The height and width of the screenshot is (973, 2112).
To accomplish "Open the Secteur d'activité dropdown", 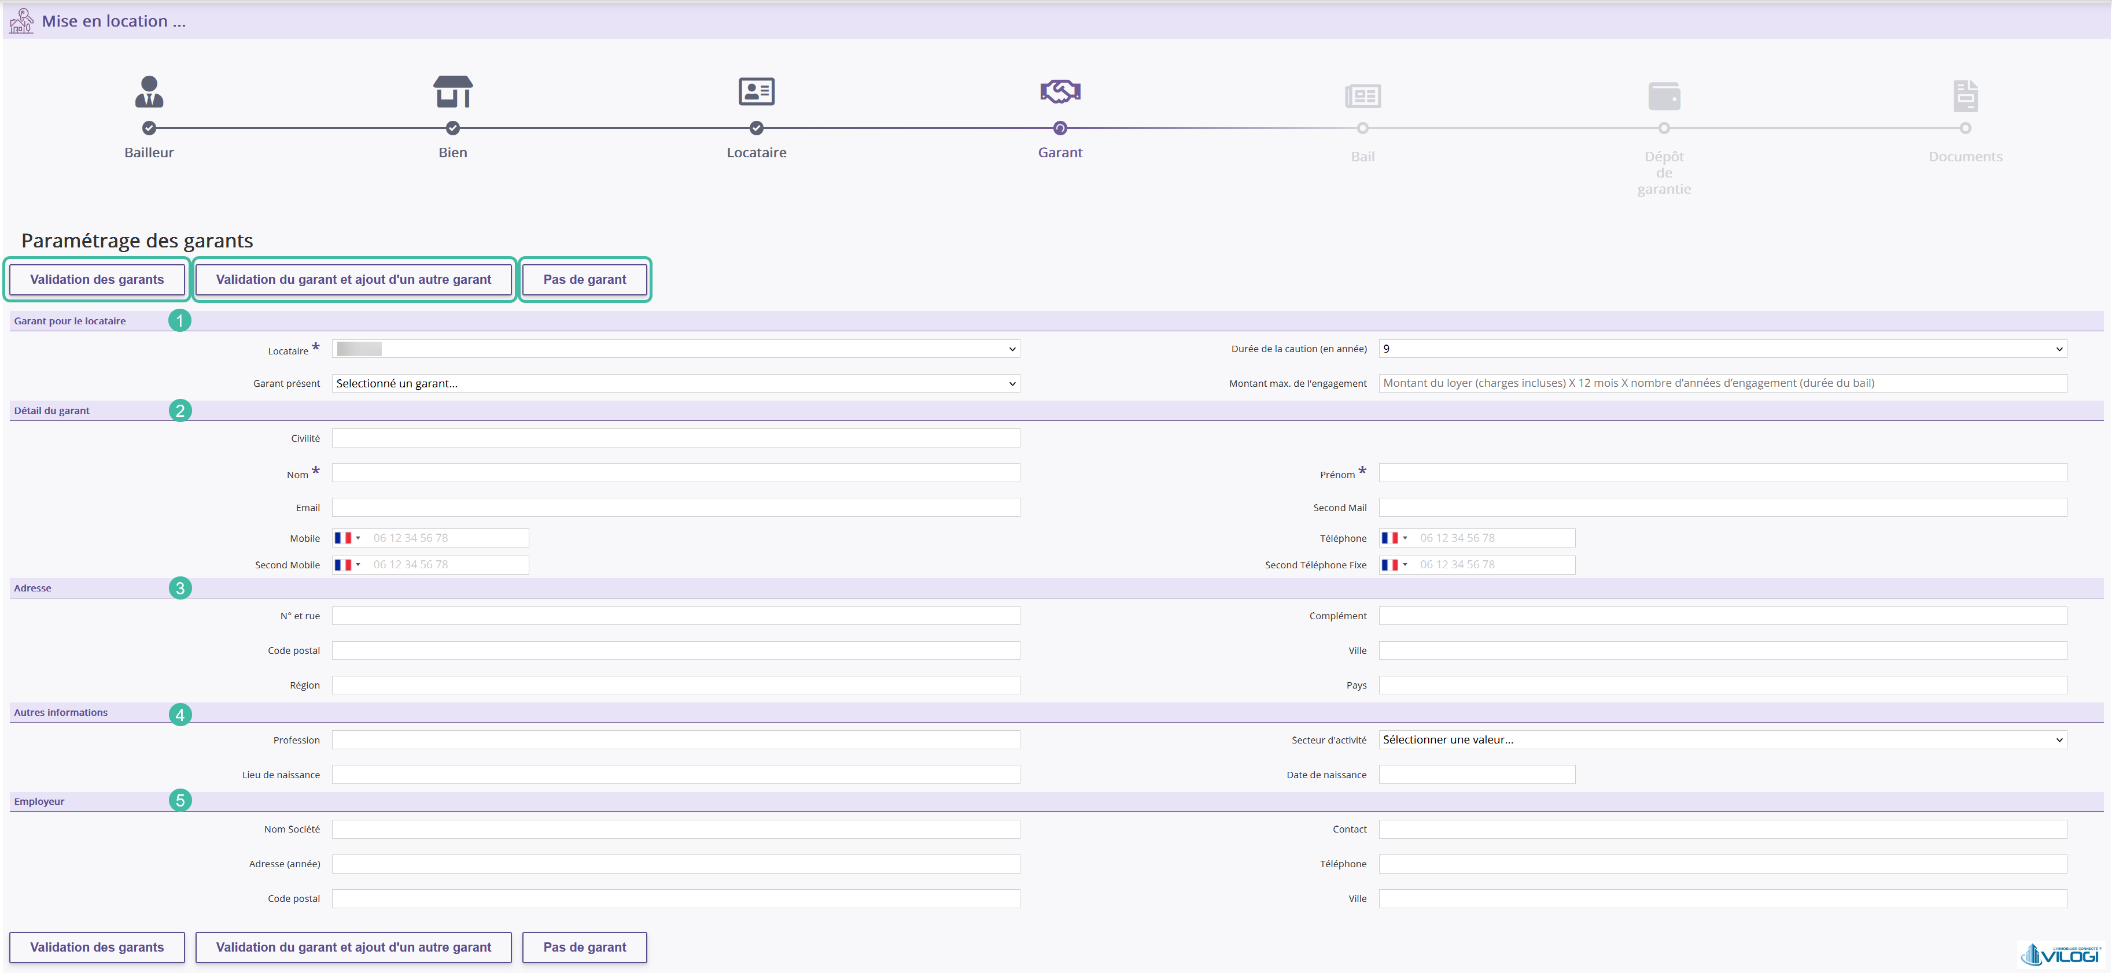I will point(1723,740).
